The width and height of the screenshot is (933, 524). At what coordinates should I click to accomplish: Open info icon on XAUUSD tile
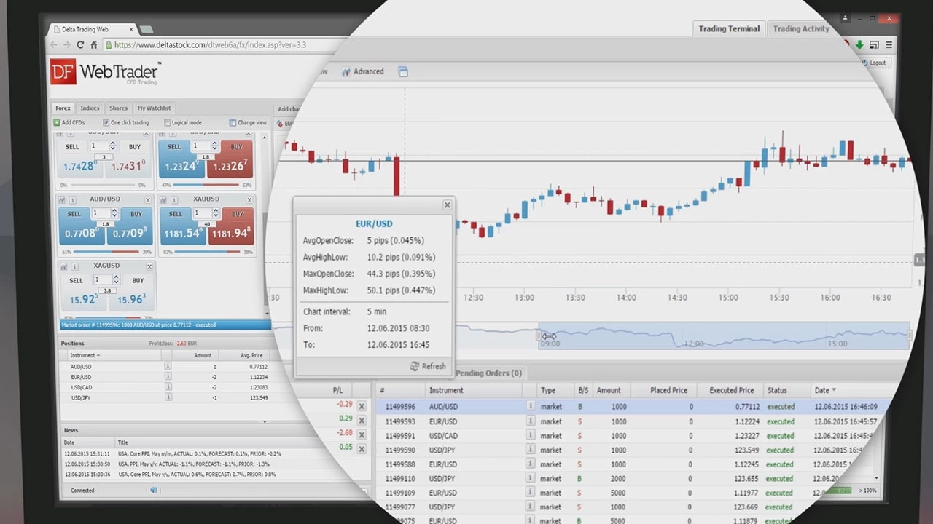(174, 199)
